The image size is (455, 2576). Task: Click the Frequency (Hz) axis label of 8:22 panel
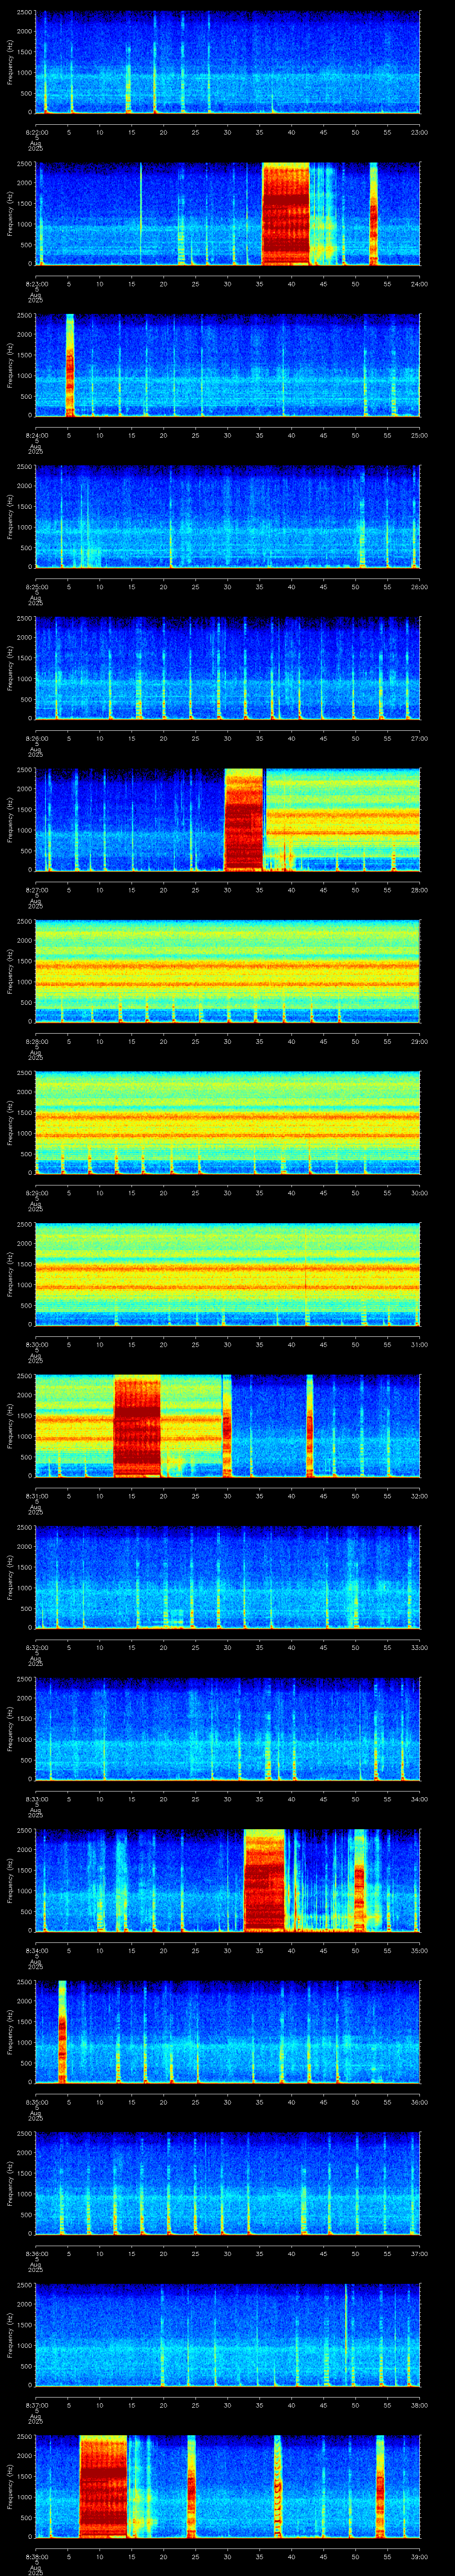pyautogui.click(x=10, y=62)
